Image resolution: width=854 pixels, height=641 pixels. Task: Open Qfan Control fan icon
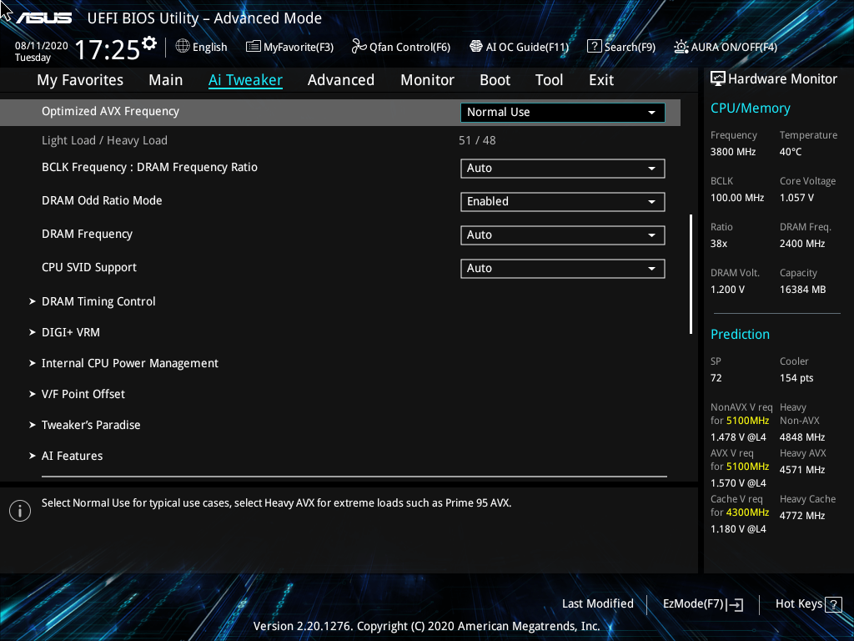[x=359, y=47]
